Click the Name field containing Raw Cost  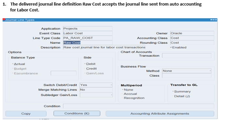(88, 43)
